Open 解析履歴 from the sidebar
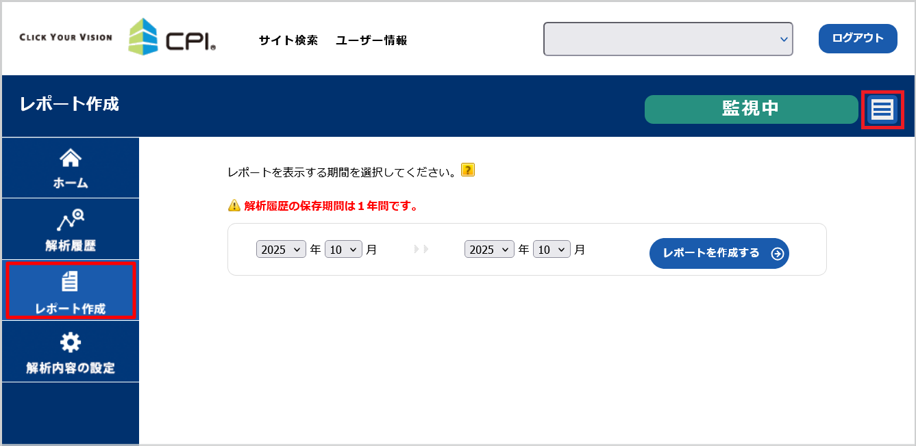This screenshot has width=916, height=446. pos(71,229)
